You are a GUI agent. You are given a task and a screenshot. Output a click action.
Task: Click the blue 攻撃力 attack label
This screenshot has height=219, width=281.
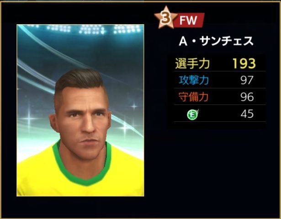(x=194, y=80)
